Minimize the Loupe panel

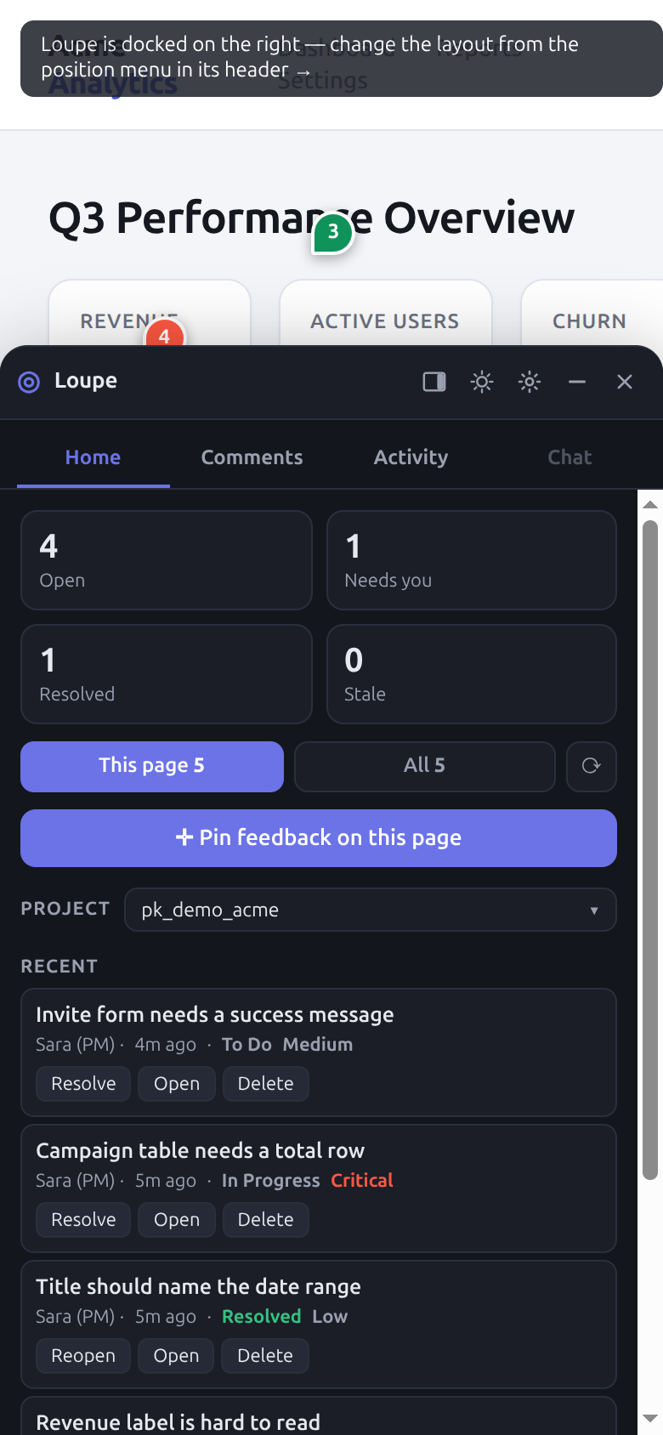[577, 382]
